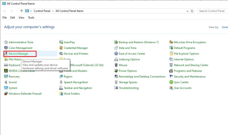Click the Recovery icon
This screenshot has height=135, width=228.
(x=6, y=76)
